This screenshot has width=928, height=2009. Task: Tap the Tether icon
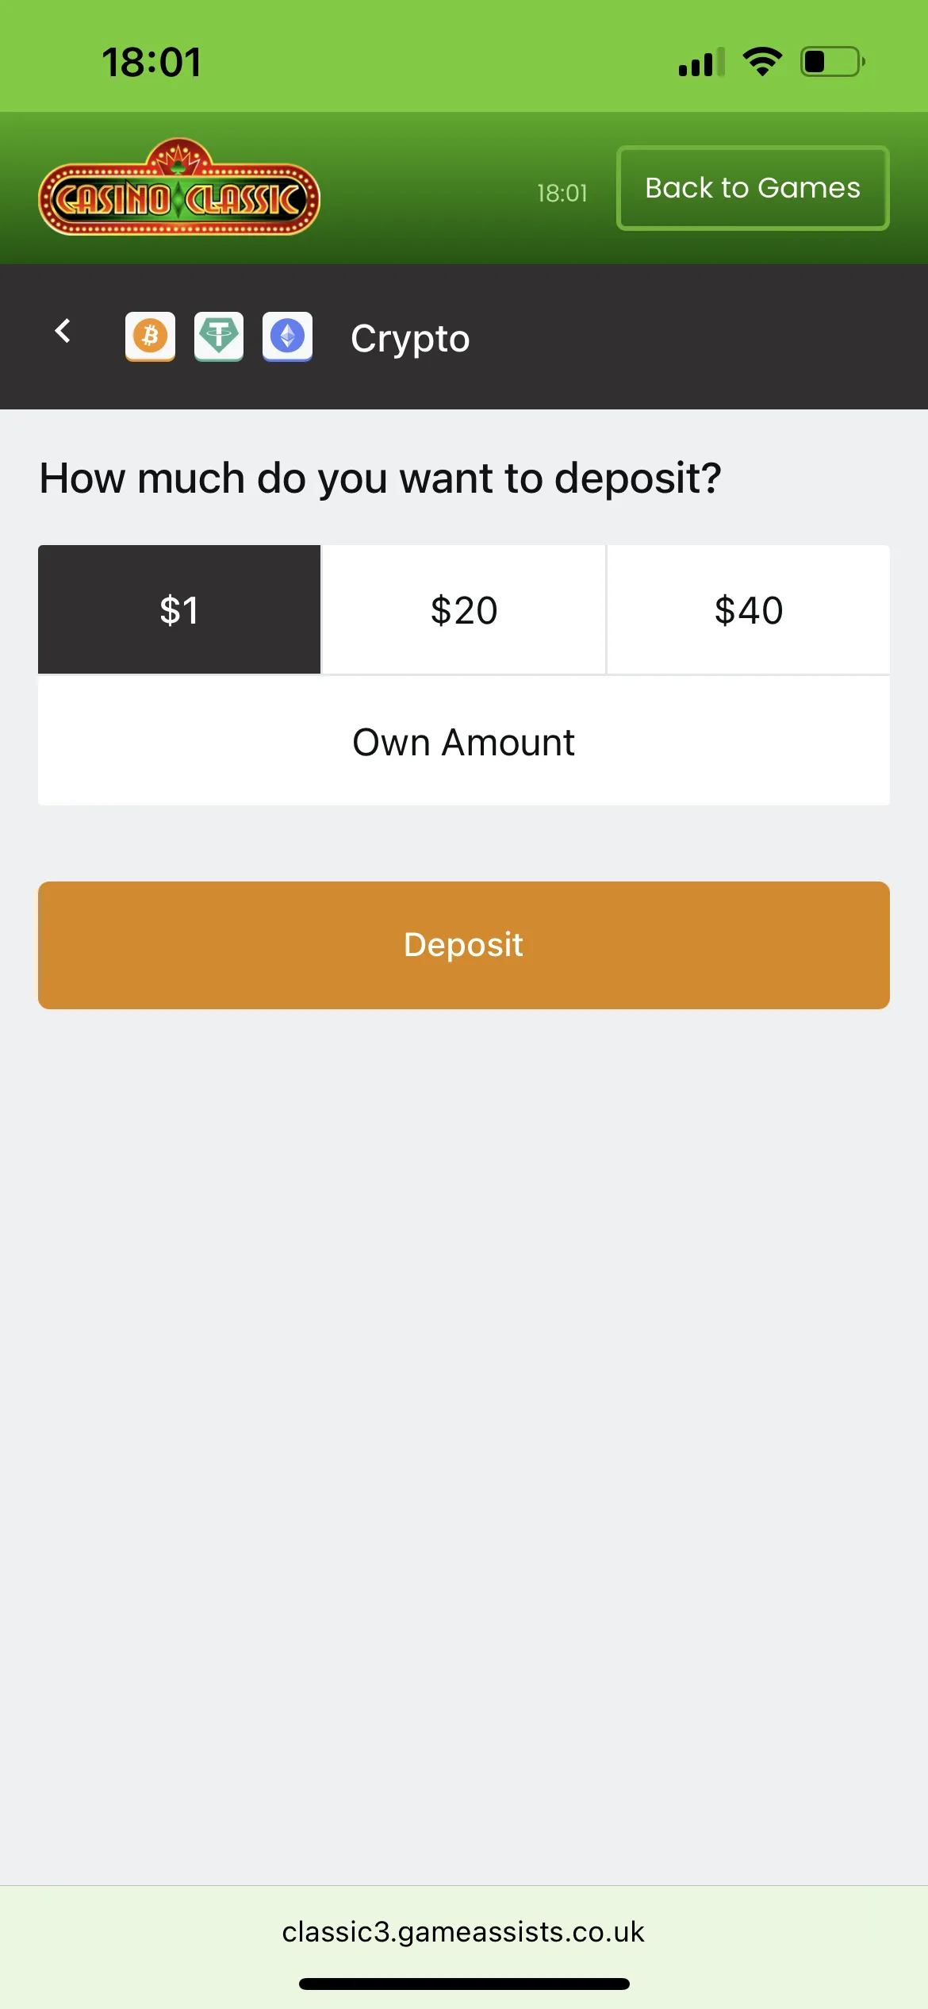(x=219, y=336)
